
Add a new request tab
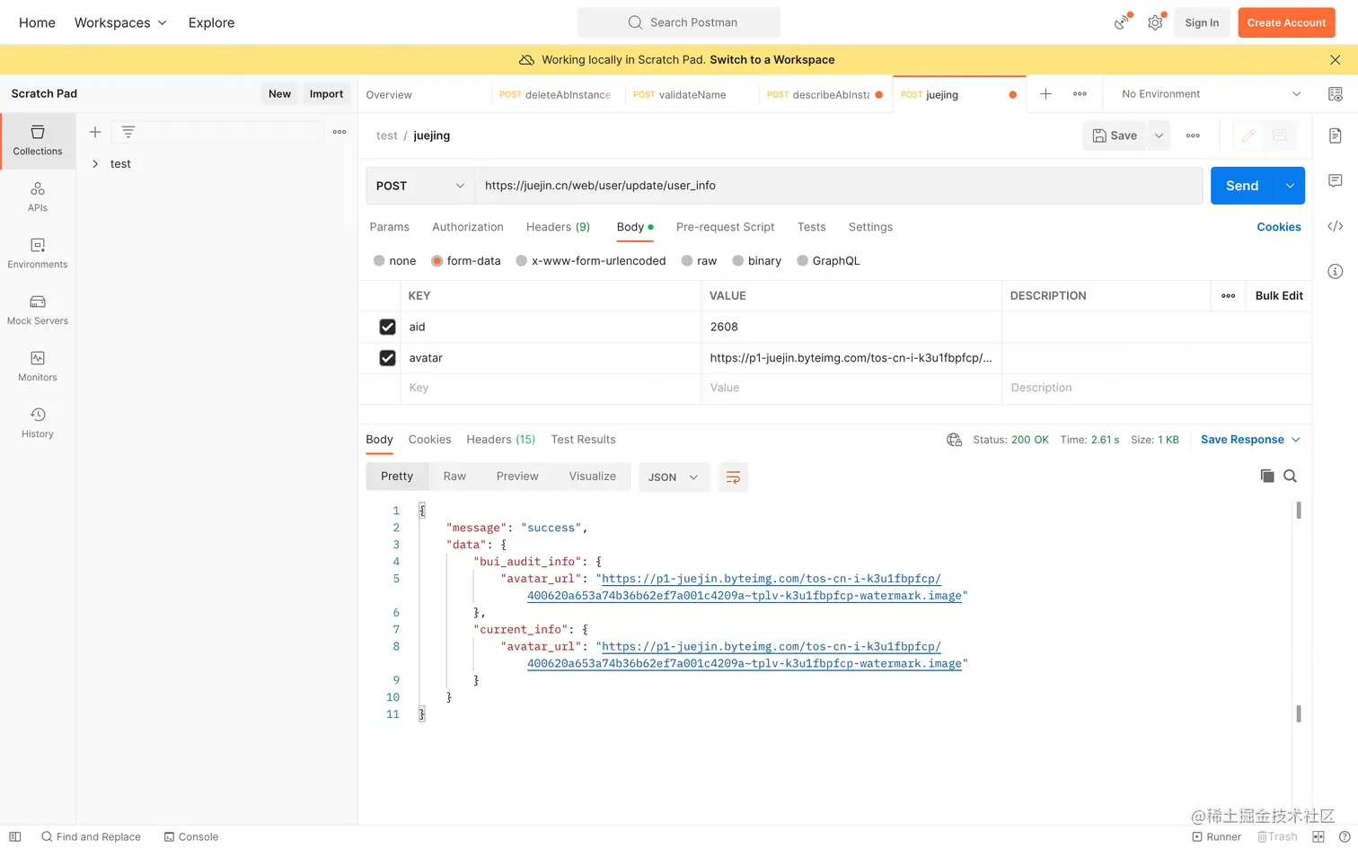click(1045, 93)
